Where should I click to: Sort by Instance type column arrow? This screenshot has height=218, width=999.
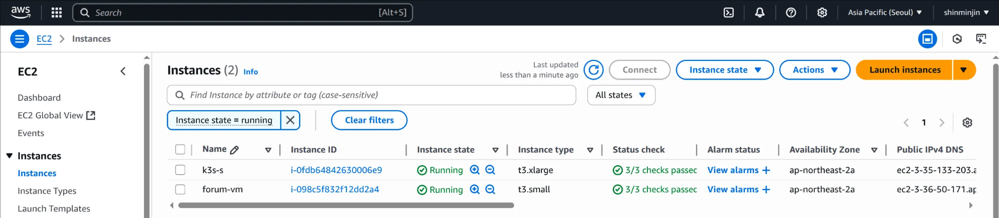click(590, 150)
